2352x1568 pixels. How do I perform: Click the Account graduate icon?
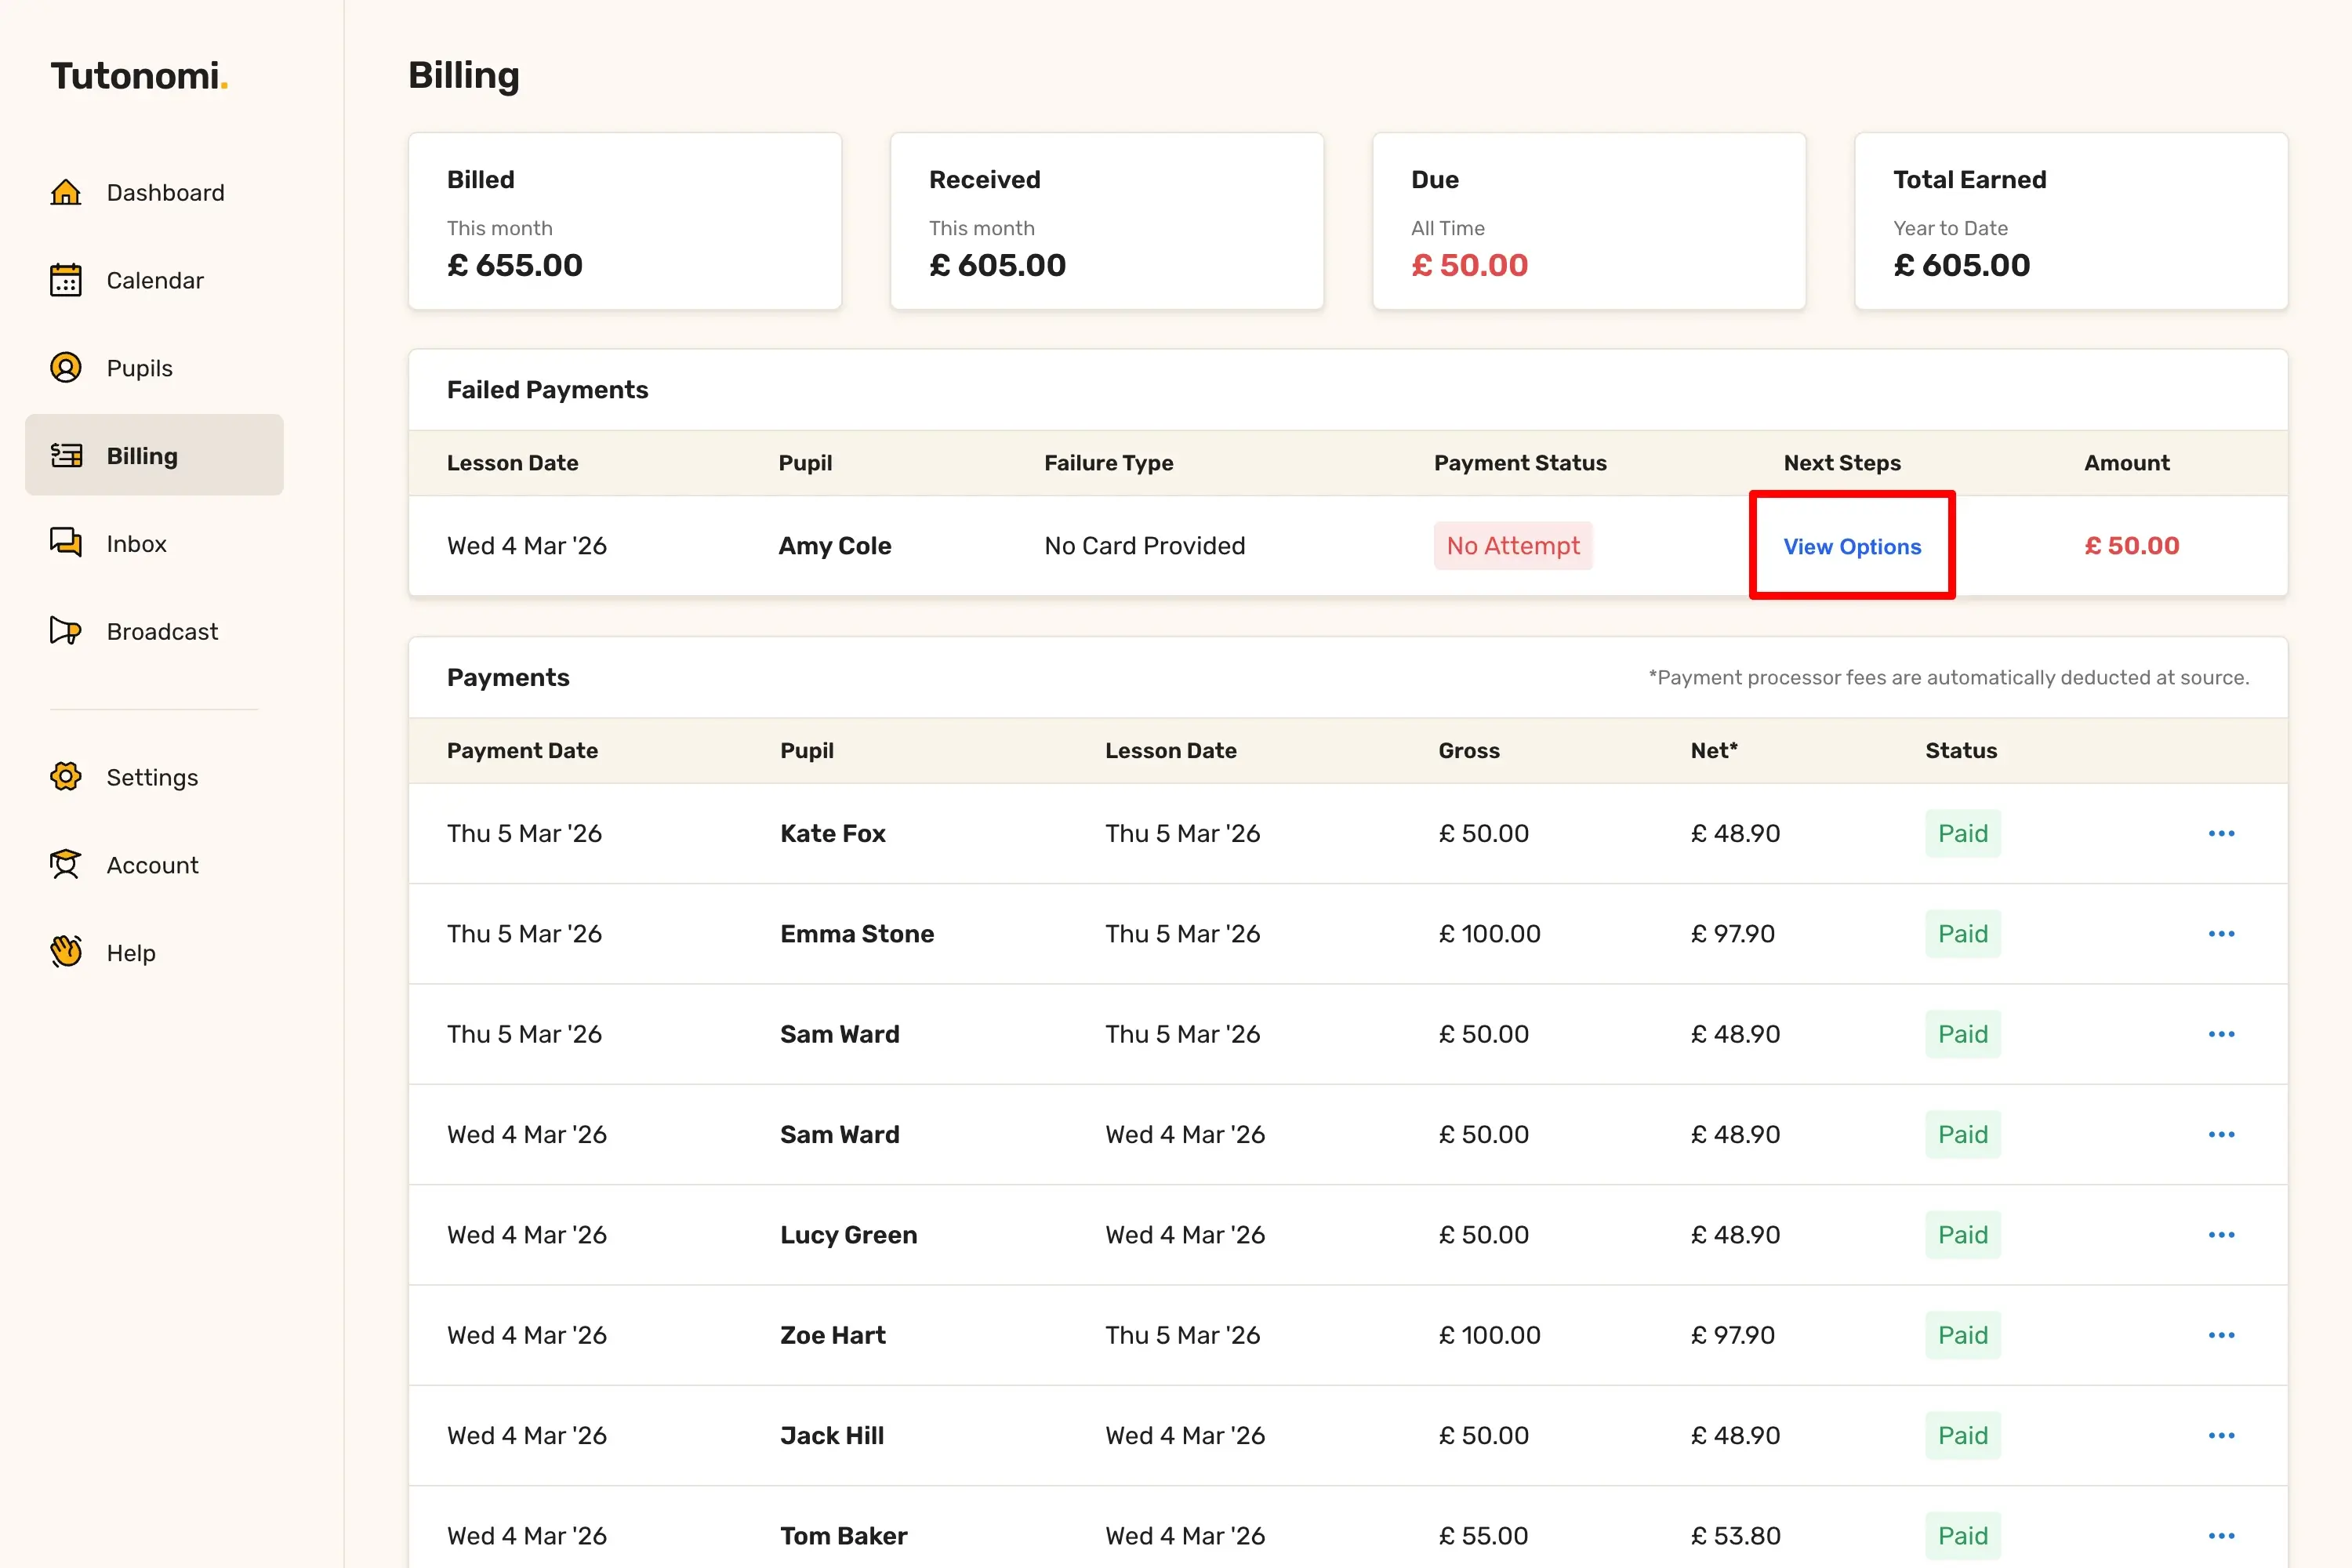66,865
